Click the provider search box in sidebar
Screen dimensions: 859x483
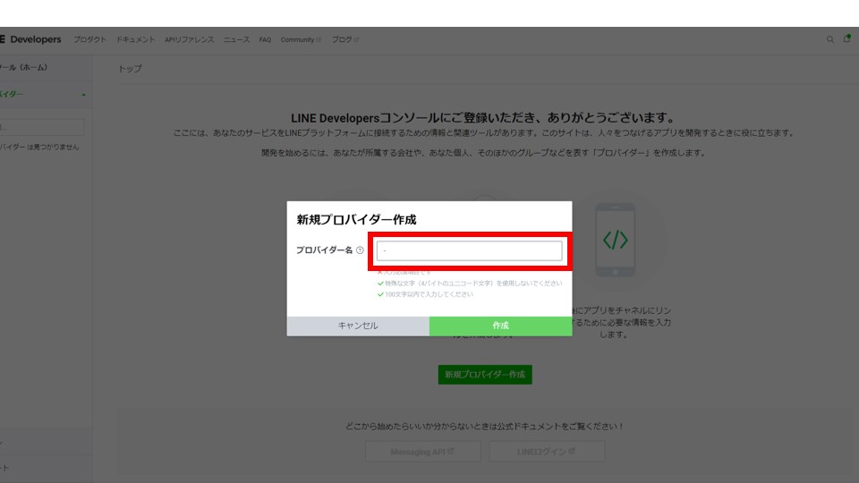tap(41, 128)
